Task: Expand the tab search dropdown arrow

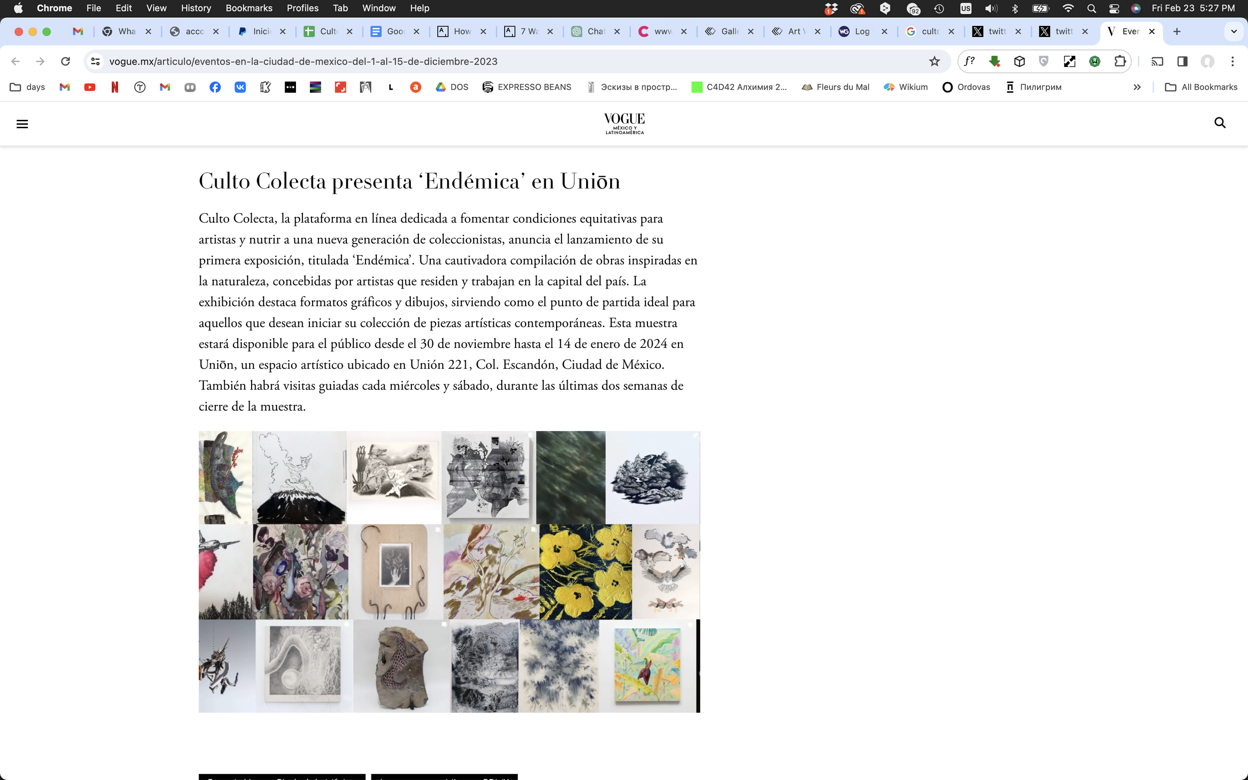Action: tap(1234, 31)
